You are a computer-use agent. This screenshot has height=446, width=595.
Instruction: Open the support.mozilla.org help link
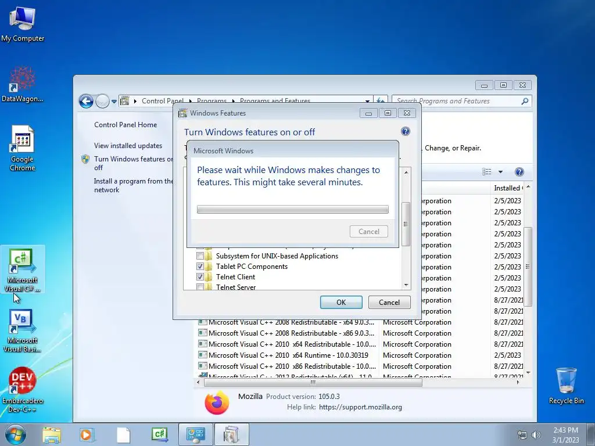tap(360, 407)
